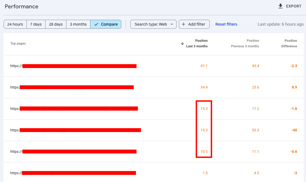
Task: Click the Reset filters link
Action: (226, 24)
